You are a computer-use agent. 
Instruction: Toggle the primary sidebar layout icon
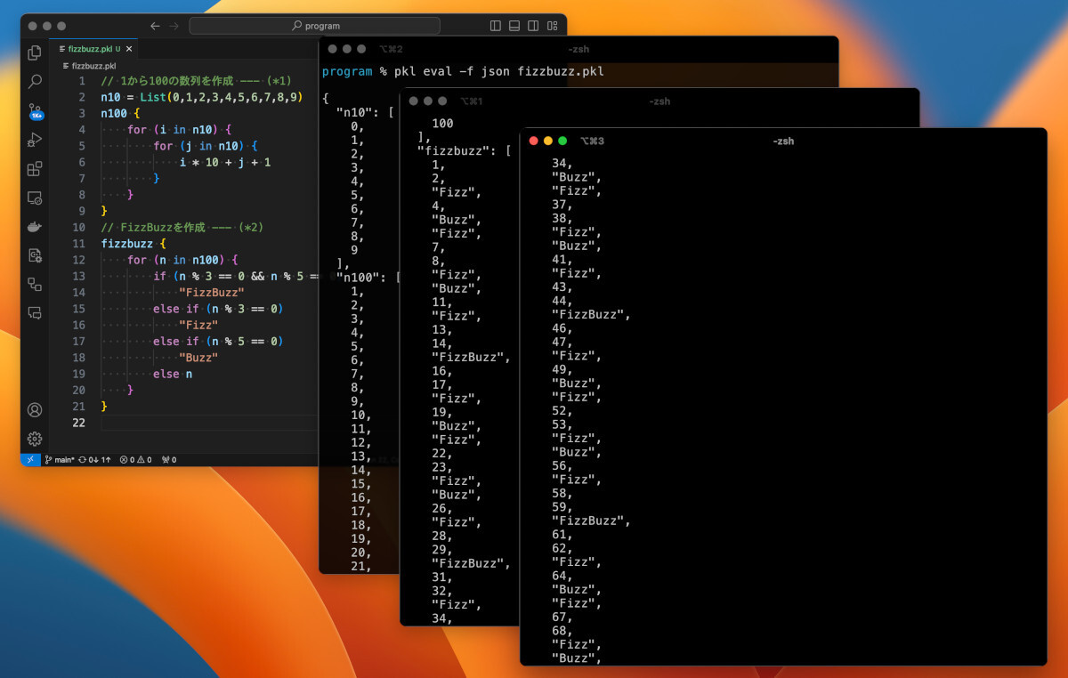[496, 26]
